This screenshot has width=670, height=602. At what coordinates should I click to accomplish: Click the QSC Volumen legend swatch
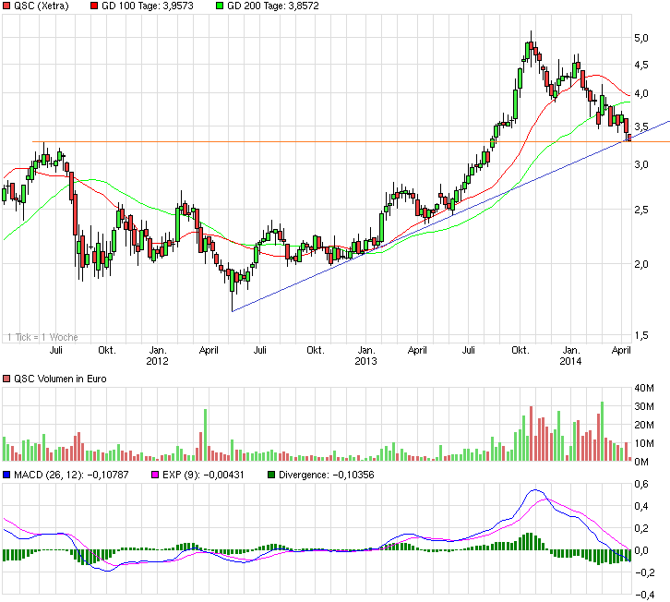[x=6, y=379]
